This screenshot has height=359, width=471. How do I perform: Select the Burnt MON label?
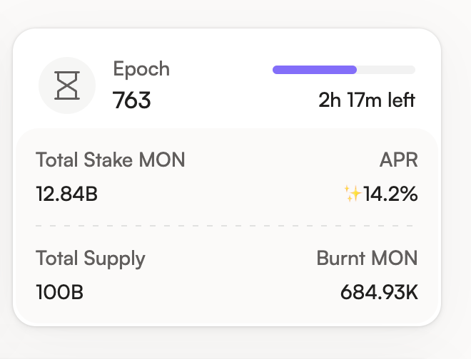(x=367, y=258)
